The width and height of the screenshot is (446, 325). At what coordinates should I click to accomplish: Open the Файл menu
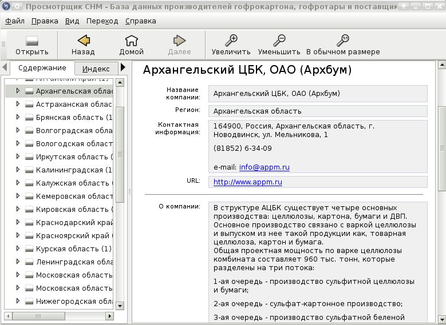point(15,21)
